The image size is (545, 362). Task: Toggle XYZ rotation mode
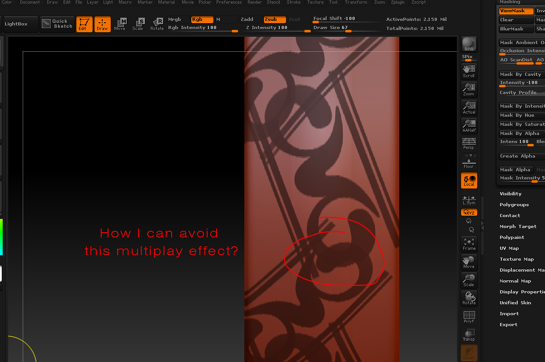tap(469, 213)
